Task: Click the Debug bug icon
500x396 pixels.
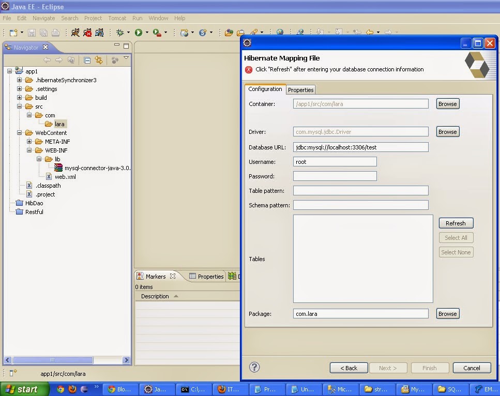Action: (x=120, y=33)
